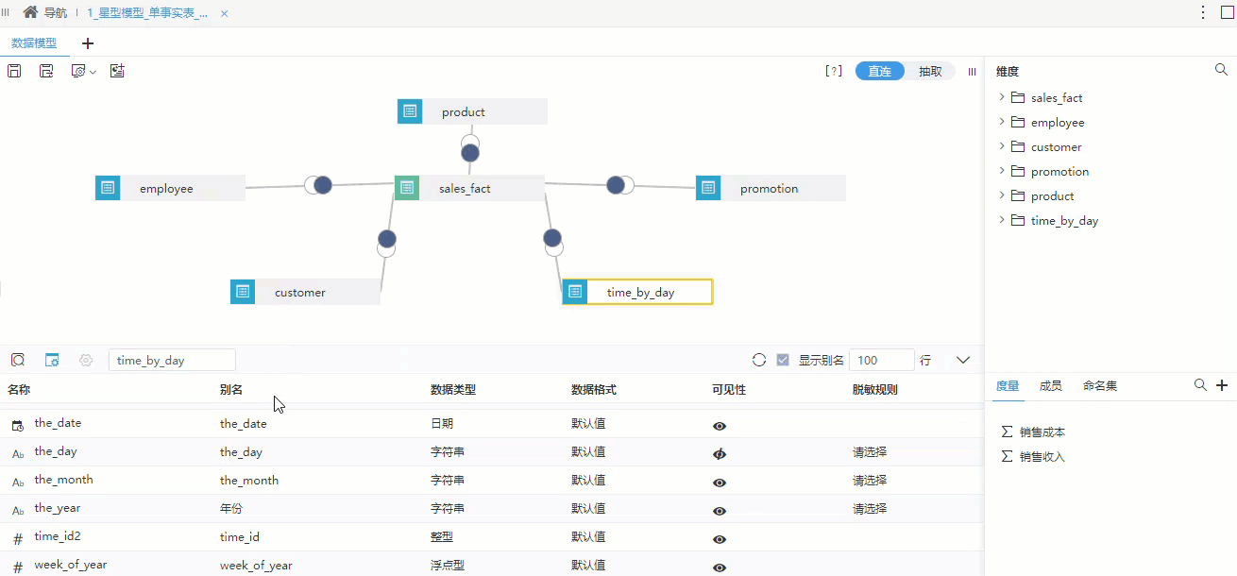1237x576 pixels.
Task: Click the left sidebar handle icon
Action: point(6,12)
